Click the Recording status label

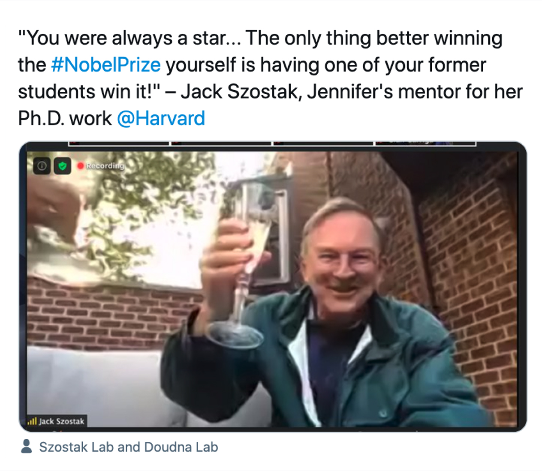[105, 165]
